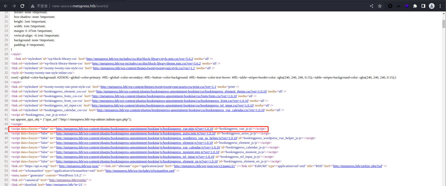Bookmark this page with the star
The height and width of the screenshot is (186, 446).
coord(380,6)
